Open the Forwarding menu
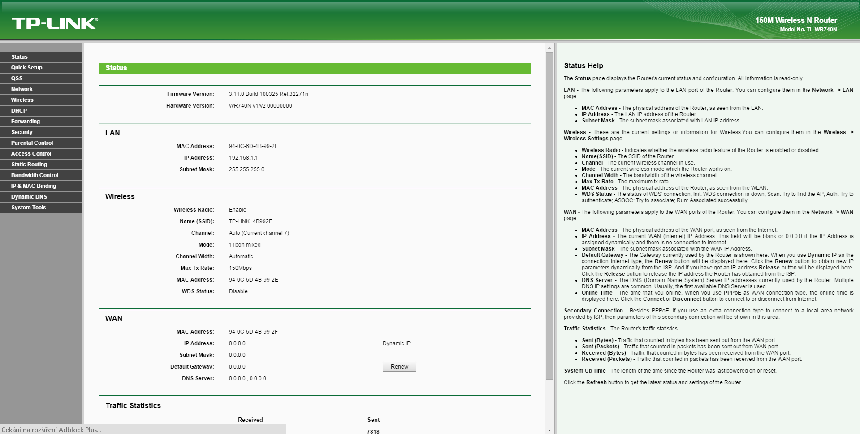 (x=41, y=122)
